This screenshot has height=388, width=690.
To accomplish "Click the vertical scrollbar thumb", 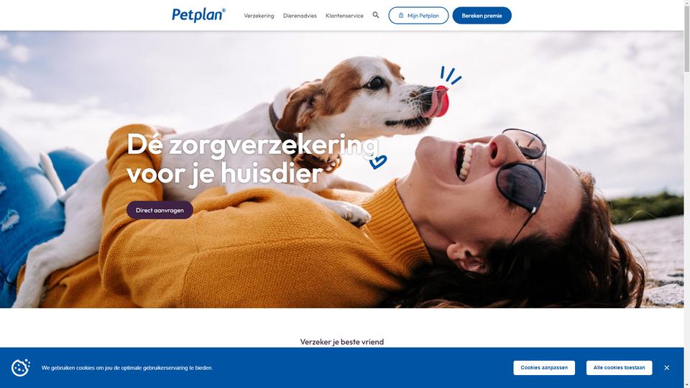I will (x=686, y=39).
